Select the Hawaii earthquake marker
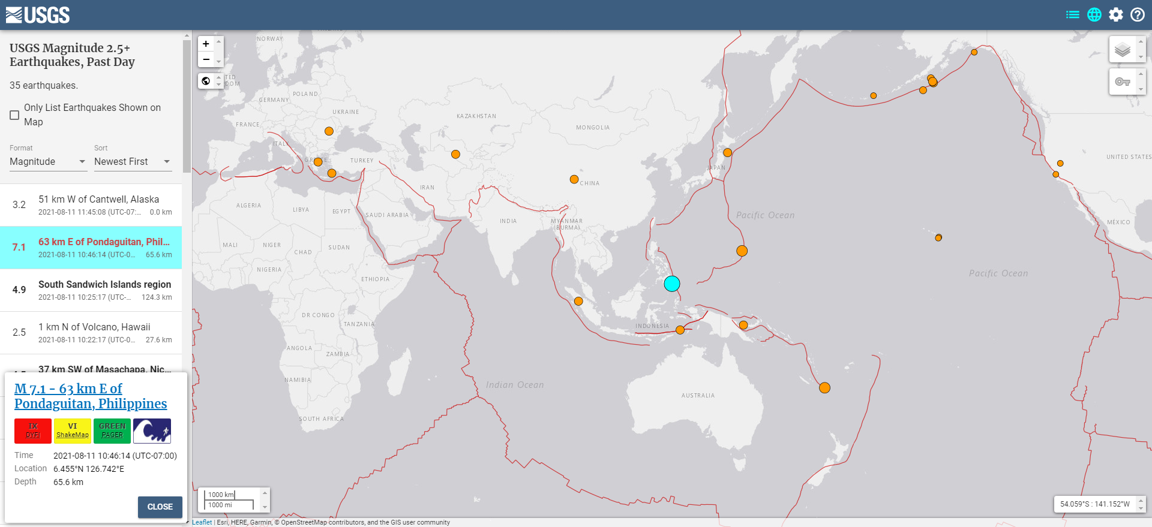The height and width of the screenshot is (527, 1152). click(938, 238)
